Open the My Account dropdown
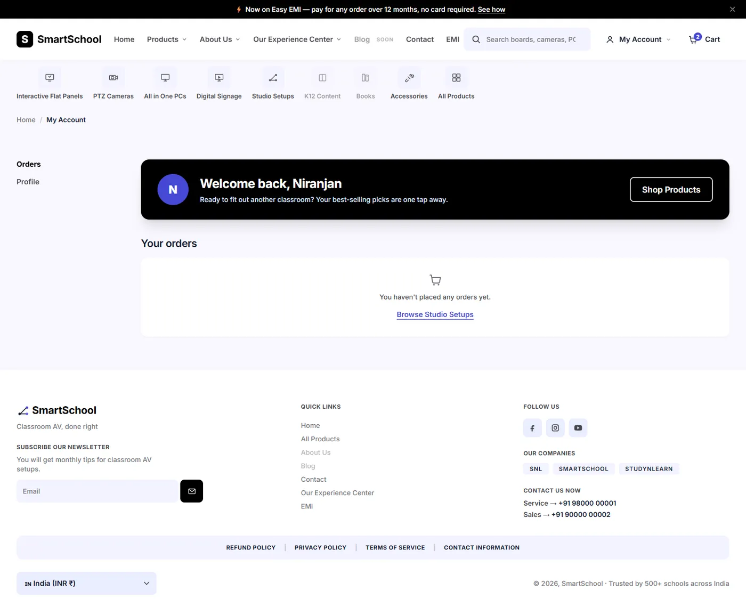Viewport: 746px width, 607px height. pos(638,39)
